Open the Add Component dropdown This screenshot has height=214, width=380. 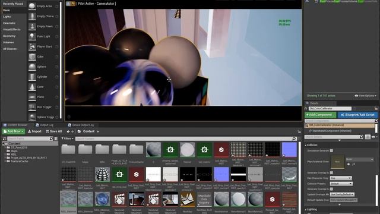(321, 115)
